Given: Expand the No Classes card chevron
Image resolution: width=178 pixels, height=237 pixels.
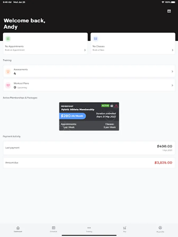Looking at the screenshot, I should 172,50.
